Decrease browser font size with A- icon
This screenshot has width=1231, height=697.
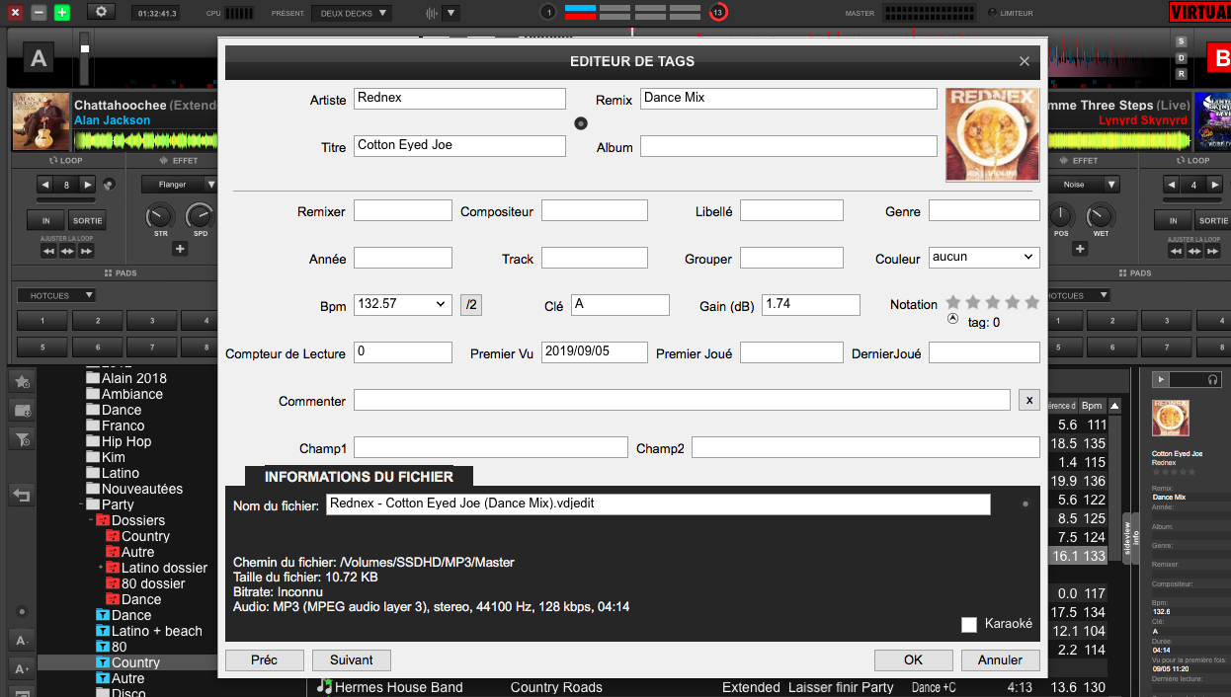pos(22,639)
